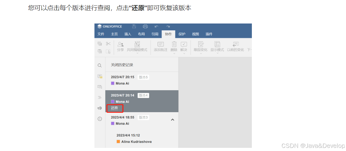Image resolution: width=346 pixels, height=151 pixels.
Task: Click the 添加批注 add comment icon
Action: tap(161, 44)
